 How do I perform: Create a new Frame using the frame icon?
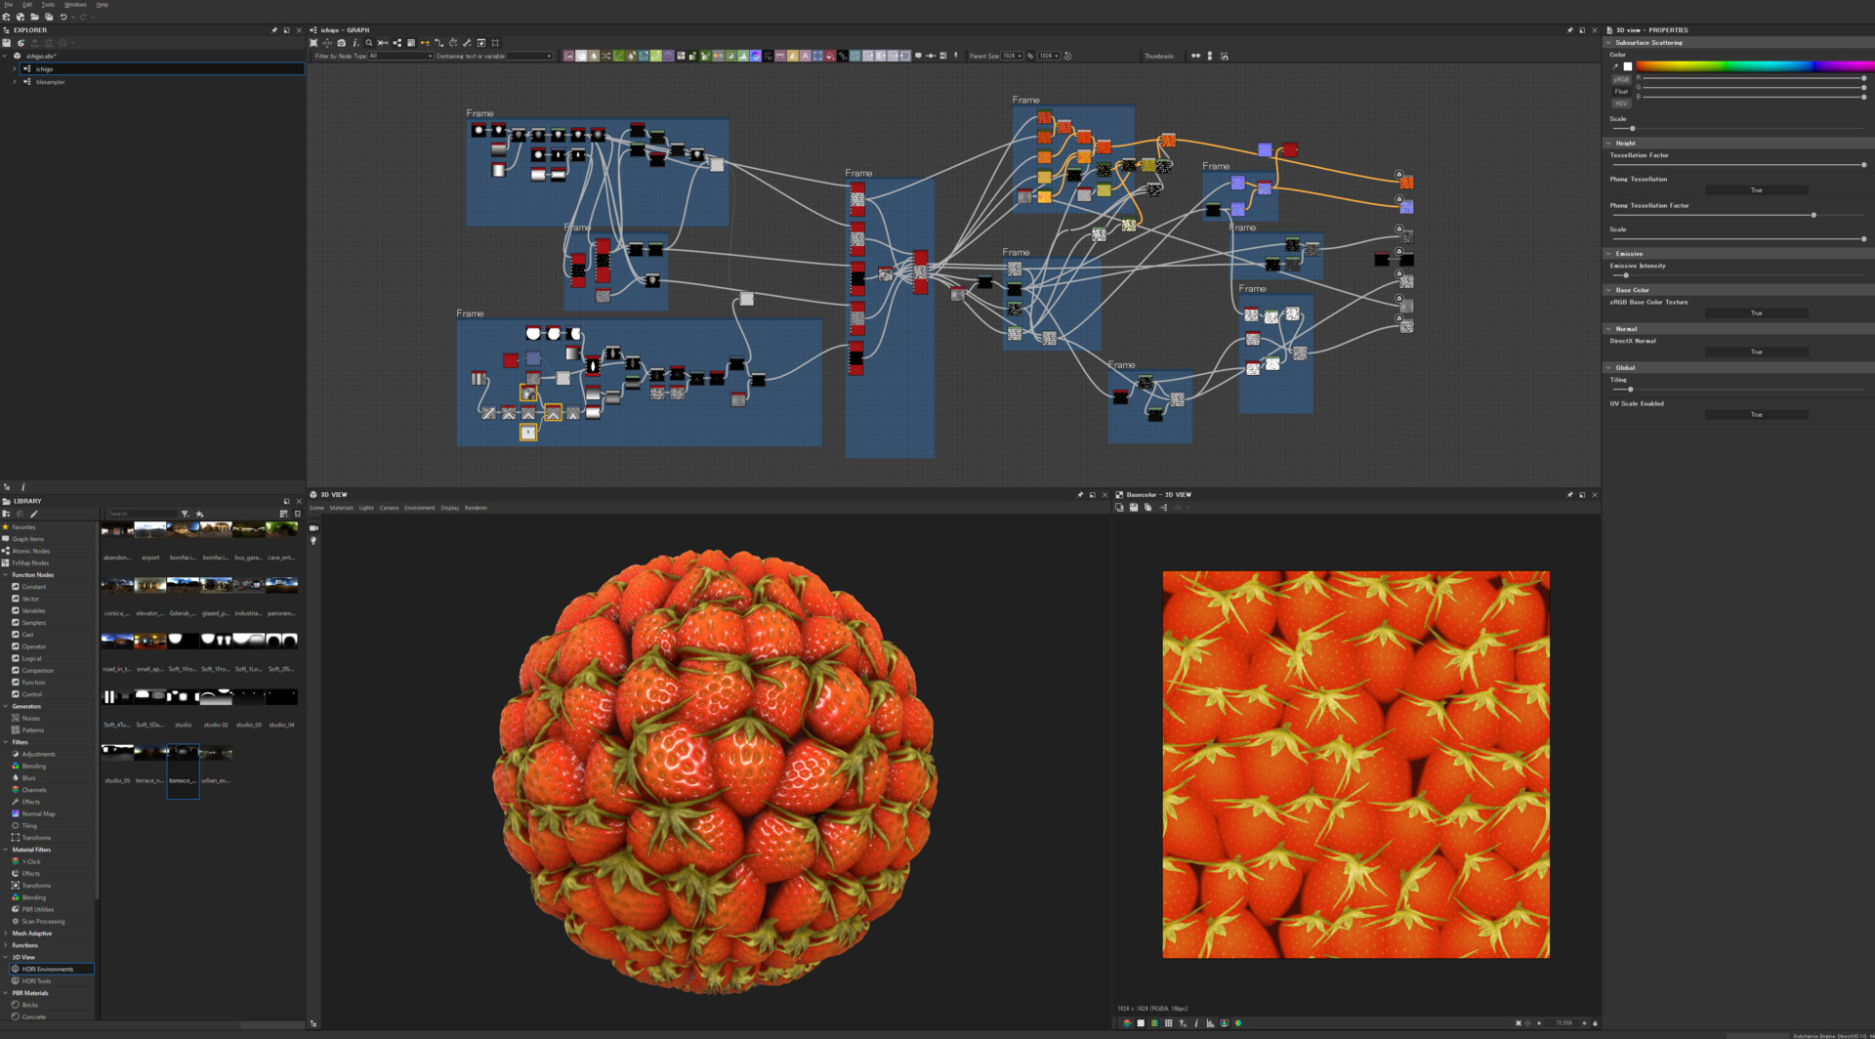coord(495,43)
